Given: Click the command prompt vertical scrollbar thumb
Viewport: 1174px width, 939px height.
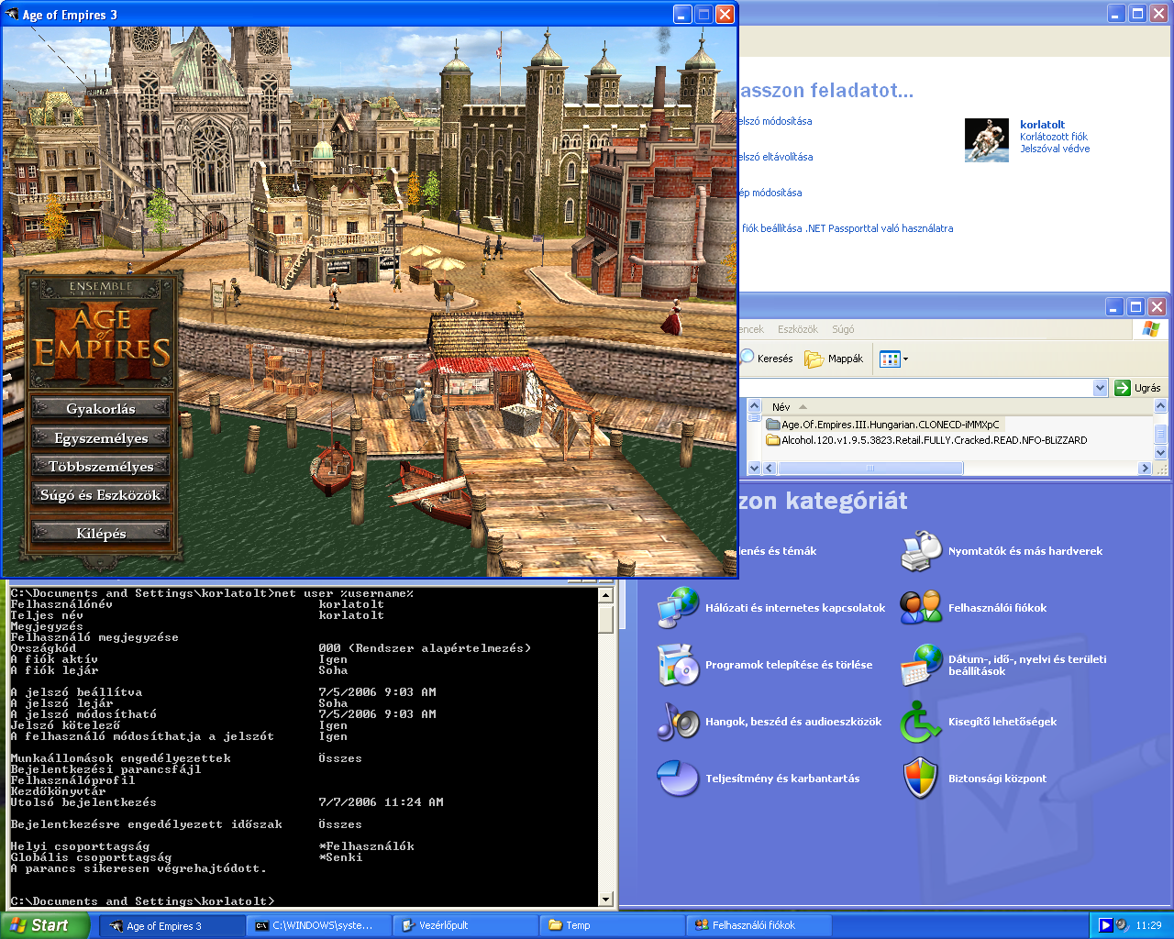Looking at the screenshot, I should [x=605, y=618].
